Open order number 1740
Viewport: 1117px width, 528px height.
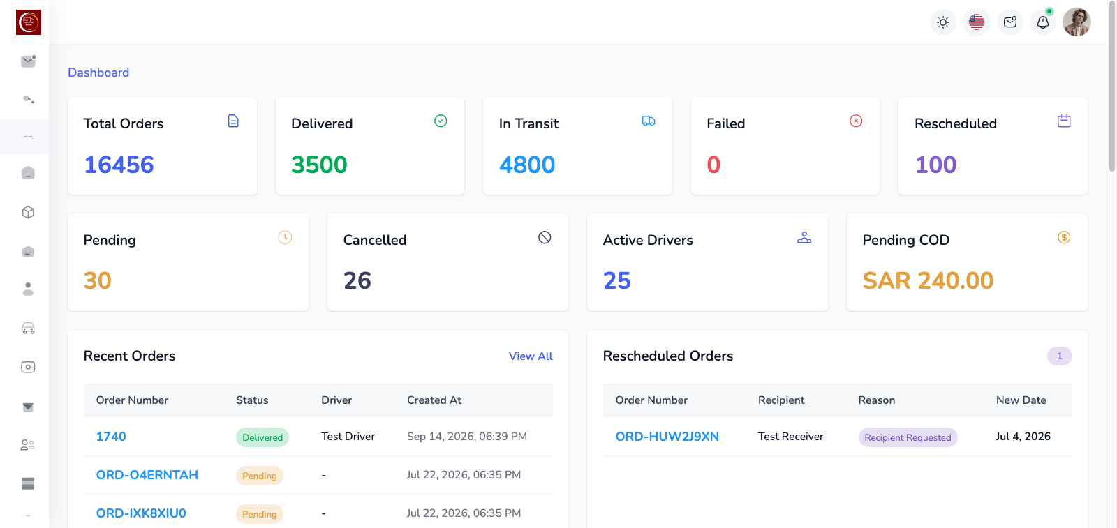111,437
